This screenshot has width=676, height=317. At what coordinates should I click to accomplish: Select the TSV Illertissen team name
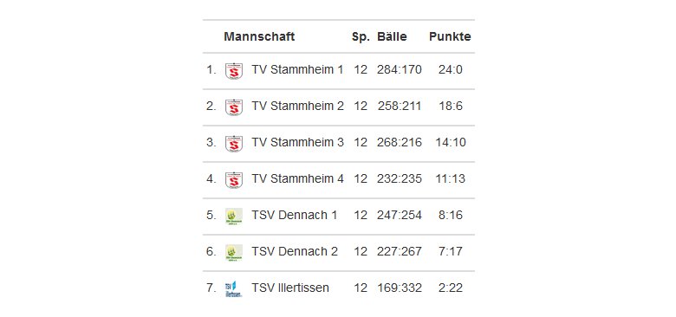click(290, 288)
